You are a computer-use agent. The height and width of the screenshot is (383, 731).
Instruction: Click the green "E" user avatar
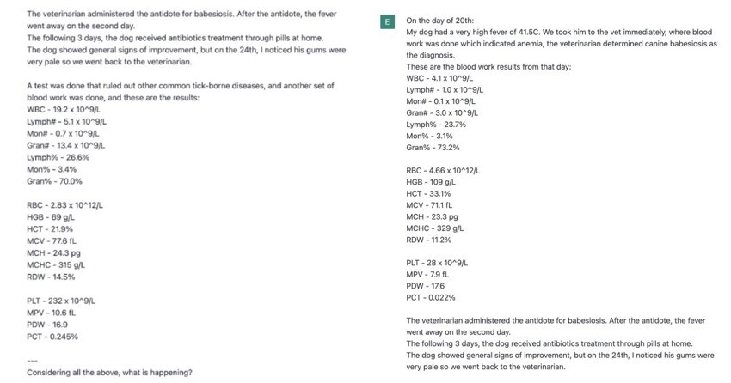point(388,20)
